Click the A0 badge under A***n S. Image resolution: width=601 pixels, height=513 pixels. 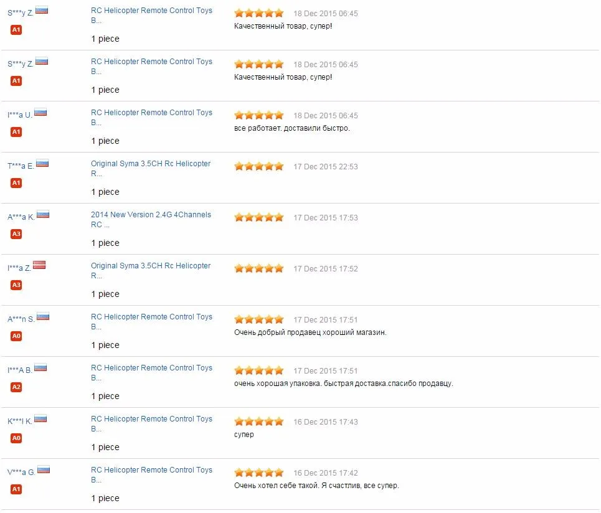pyautogui.click(x=16, y=336)
